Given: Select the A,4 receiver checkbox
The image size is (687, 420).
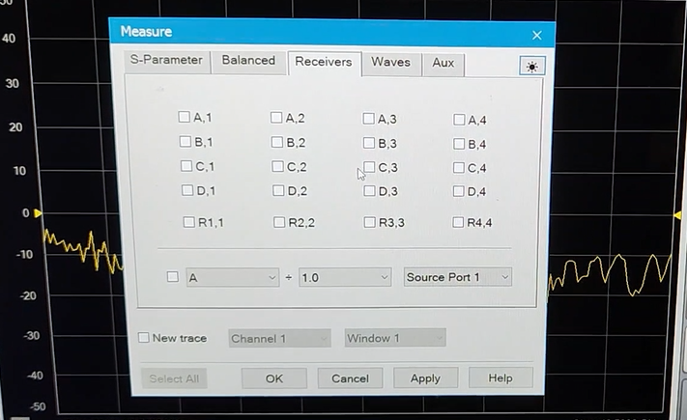Looking at the screenshot, I should click(x=459, y=120).
